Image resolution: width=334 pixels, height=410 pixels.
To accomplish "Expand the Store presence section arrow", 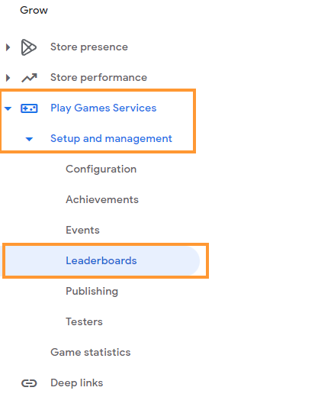I will (8, 47).
